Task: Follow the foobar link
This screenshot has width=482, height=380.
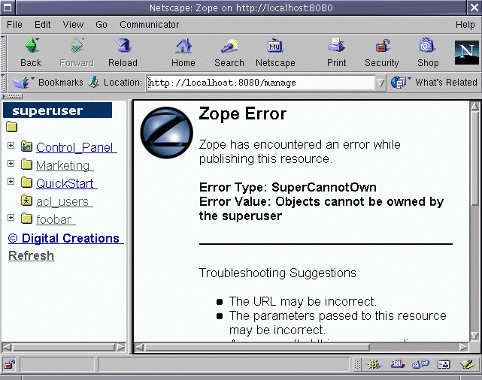Action: point(56,220)
